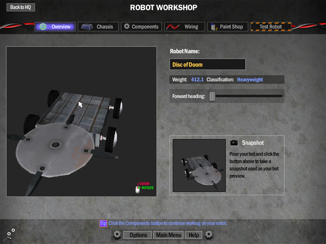The width and height of the screenshot is (326, 244).
Task: Click the Forward heading slider handle
Action: pyautogui.click(x=212, y=96)
